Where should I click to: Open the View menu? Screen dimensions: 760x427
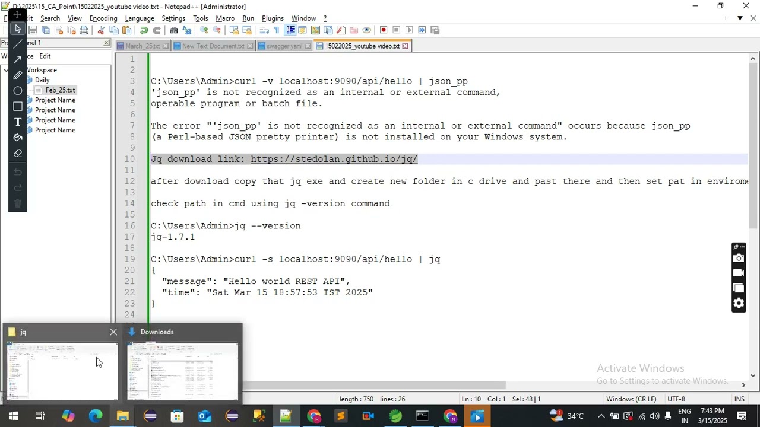(74, 18)
